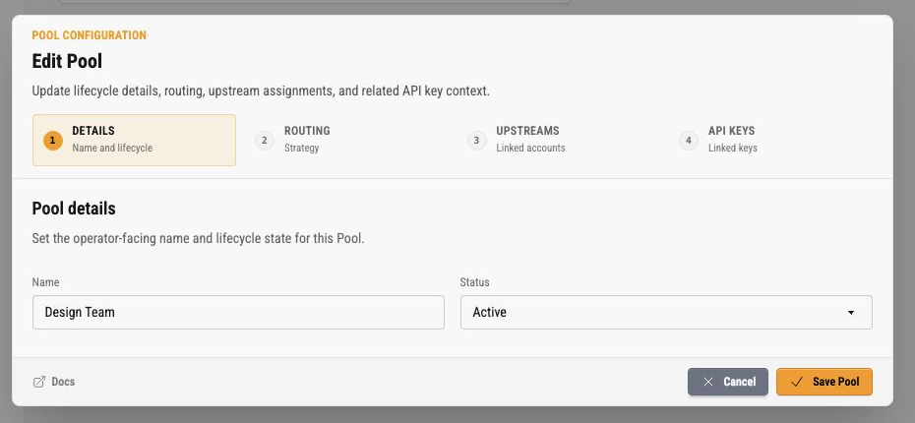Screen dimensions: 915x423
Task: Click the Status field label
Action: (x=474, y=281)
